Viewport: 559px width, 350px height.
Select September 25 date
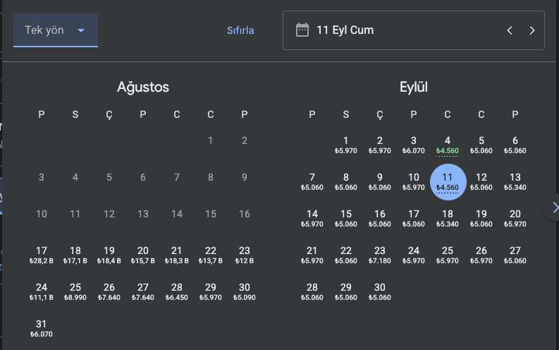point(448,255)
